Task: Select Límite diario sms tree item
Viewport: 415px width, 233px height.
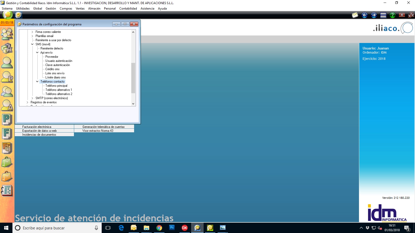Action: pos(56,77)
